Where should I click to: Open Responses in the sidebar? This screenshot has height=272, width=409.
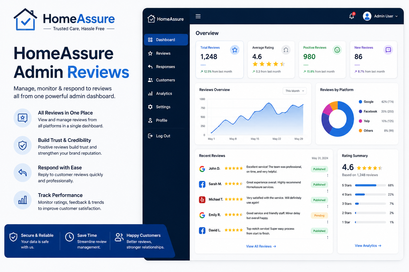point(166,67)
